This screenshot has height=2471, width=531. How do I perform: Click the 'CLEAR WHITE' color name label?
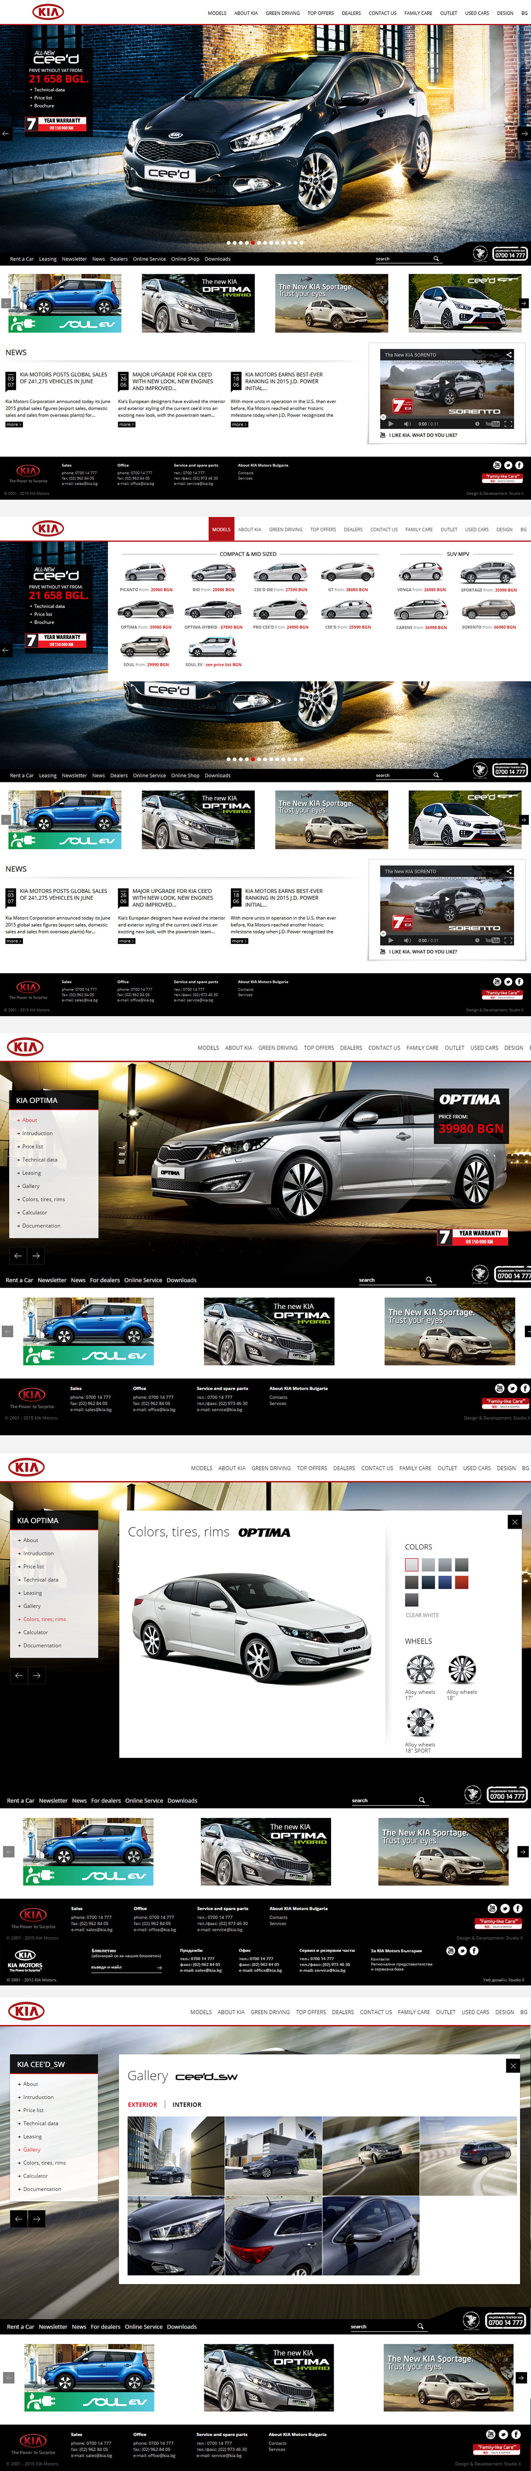click(x=422, y=1615)
